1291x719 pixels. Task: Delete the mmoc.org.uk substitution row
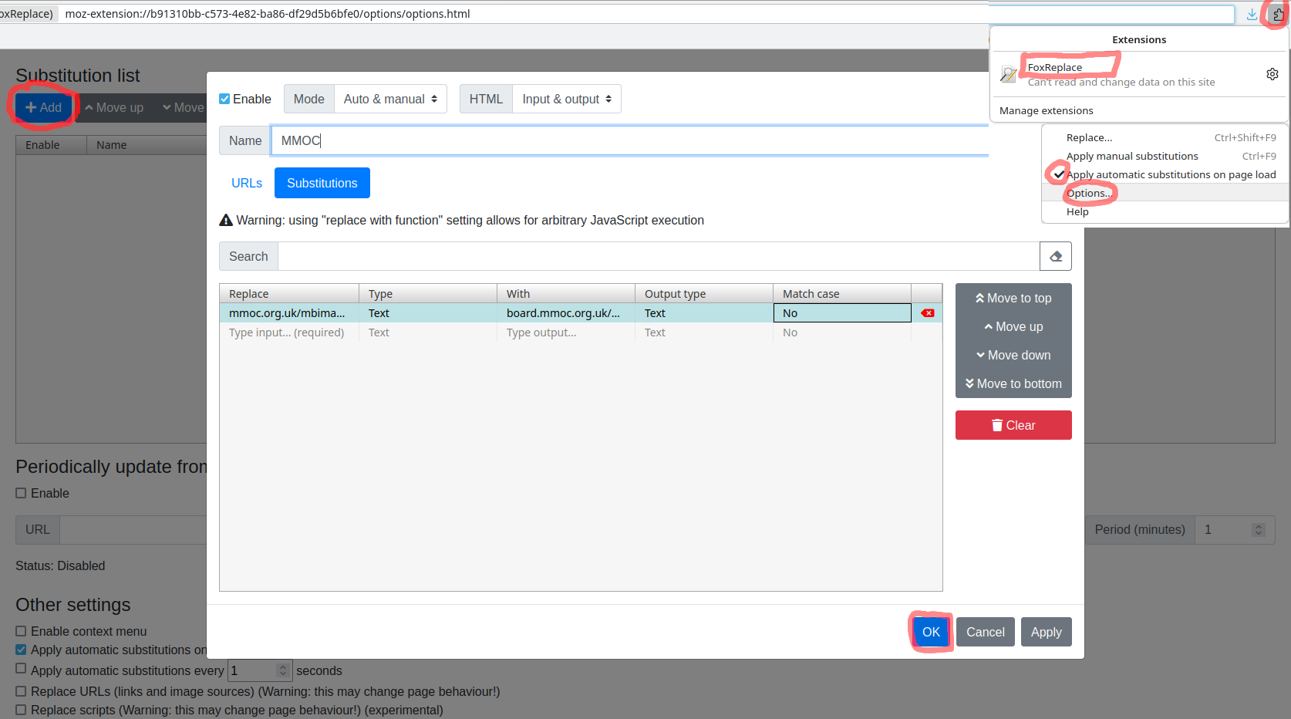click(x=928, y=313)
